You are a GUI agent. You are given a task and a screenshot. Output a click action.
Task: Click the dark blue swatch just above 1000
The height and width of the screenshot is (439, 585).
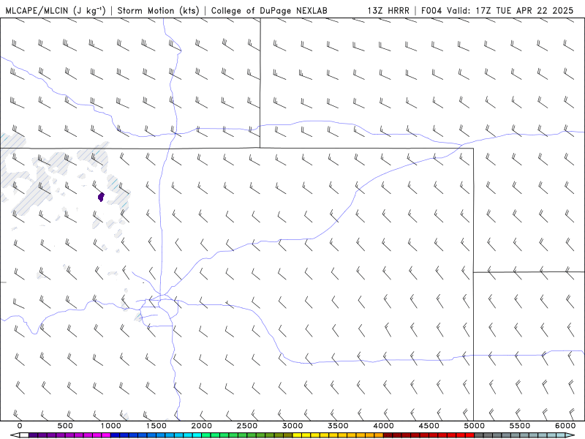115,435
